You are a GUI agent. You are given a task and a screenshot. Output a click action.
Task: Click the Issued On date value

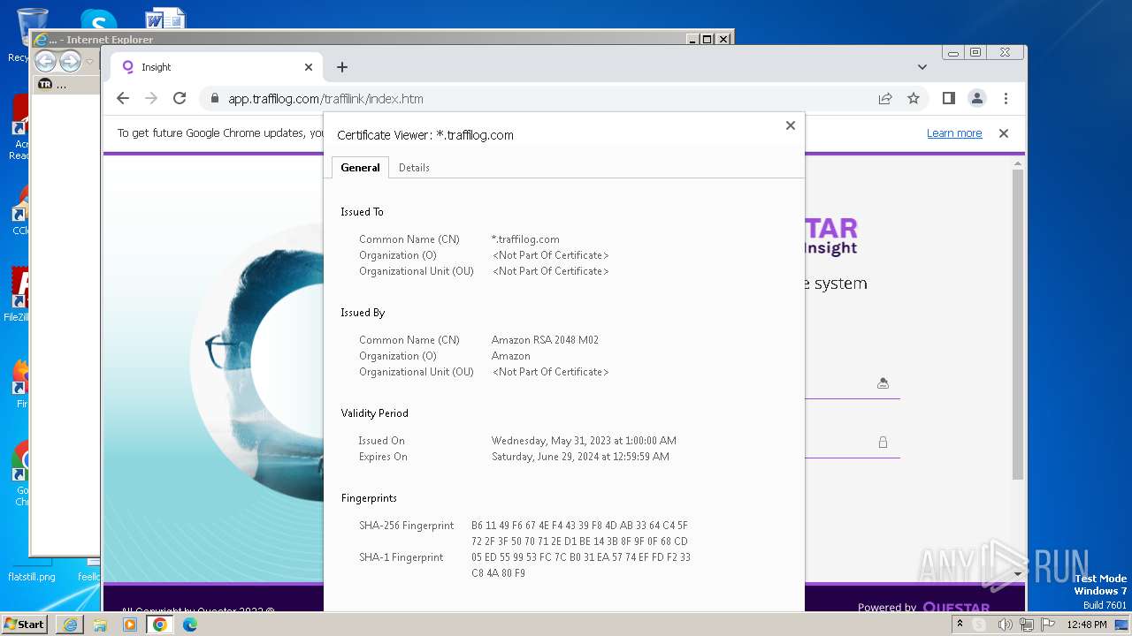point(584,441)
